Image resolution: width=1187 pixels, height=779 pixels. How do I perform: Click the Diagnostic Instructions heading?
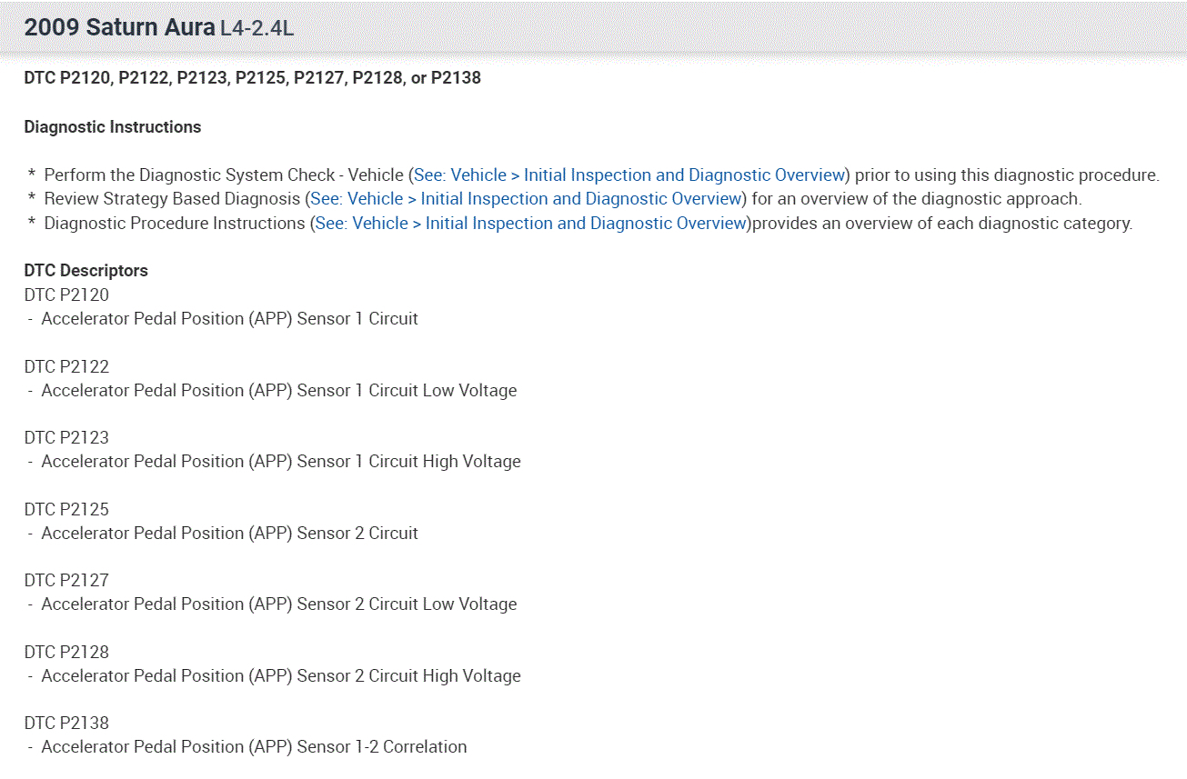pyautogui.click(x=113, y=127)
